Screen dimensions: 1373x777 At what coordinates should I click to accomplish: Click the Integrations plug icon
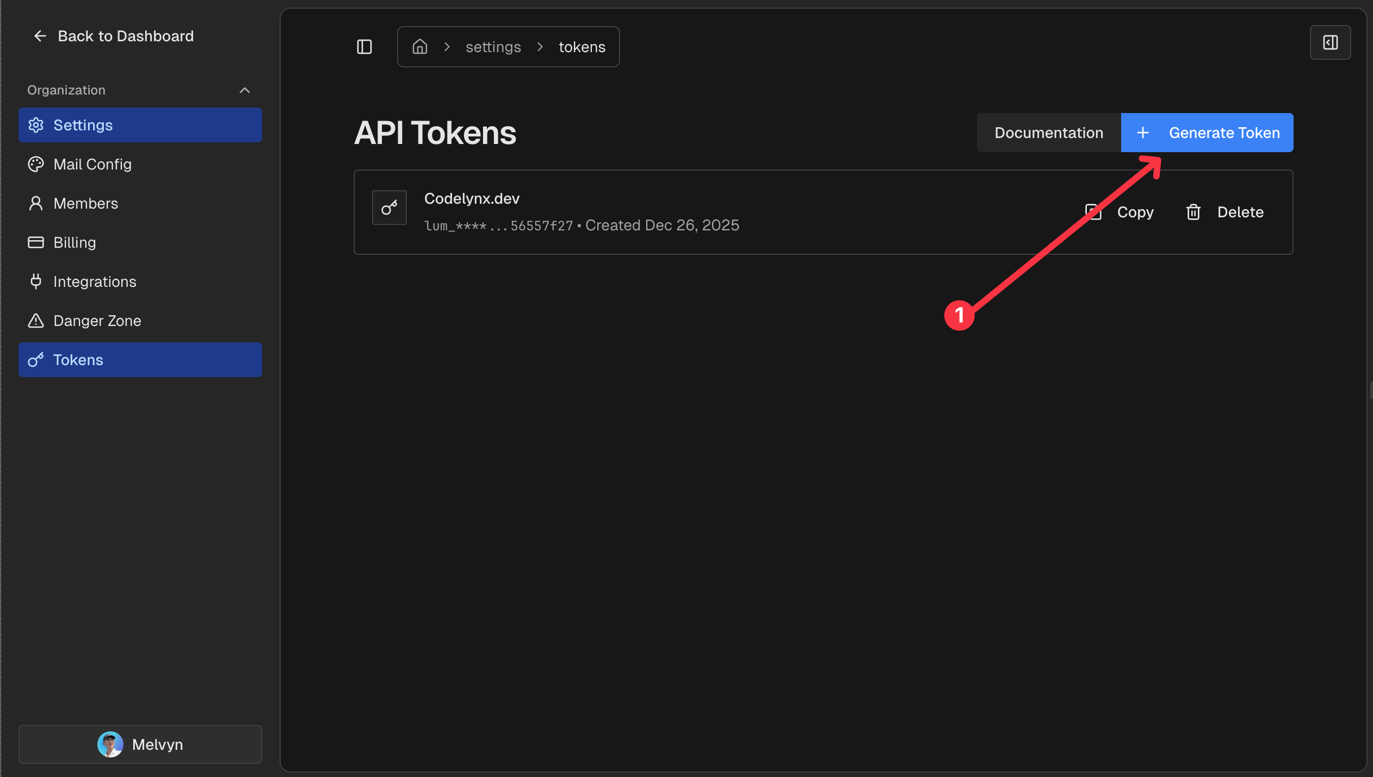36,282
